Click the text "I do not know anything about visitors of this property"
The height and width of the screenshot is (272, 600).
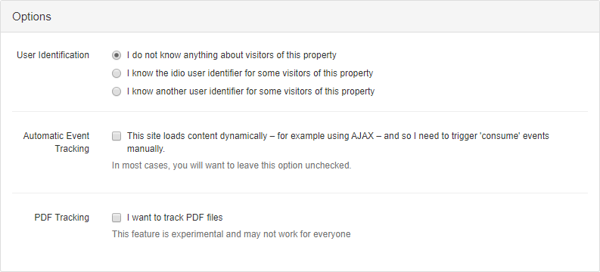click(232, 55)
